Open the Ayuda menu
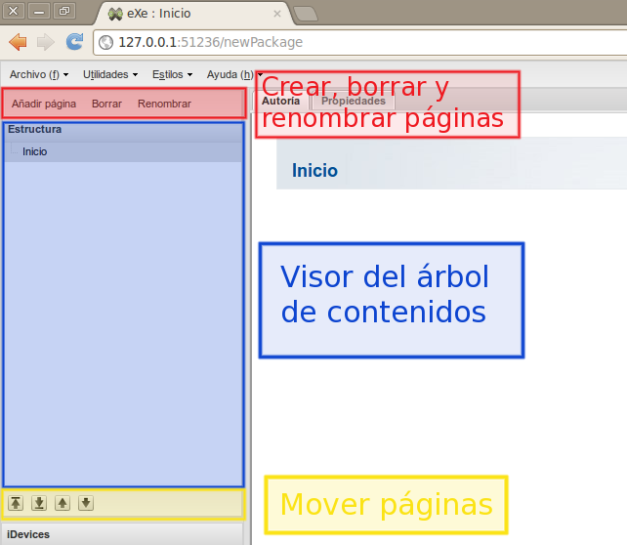This screenshot has width=627, height=545. tap(230, 74)
